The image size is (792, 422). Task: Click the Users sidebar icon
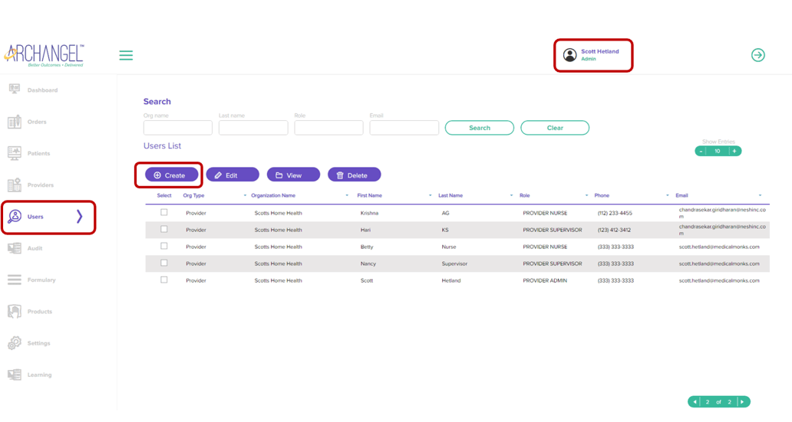pyautogui.click(x=15, y=217)
